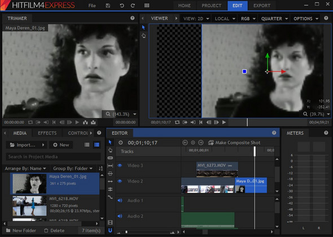Expand the Import options arrow

[43, 145]
